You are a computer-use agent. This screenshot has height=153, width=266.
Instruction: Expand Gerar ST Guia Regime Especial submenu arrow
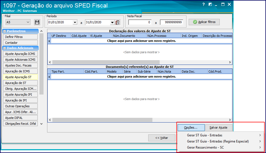(260, 141)
